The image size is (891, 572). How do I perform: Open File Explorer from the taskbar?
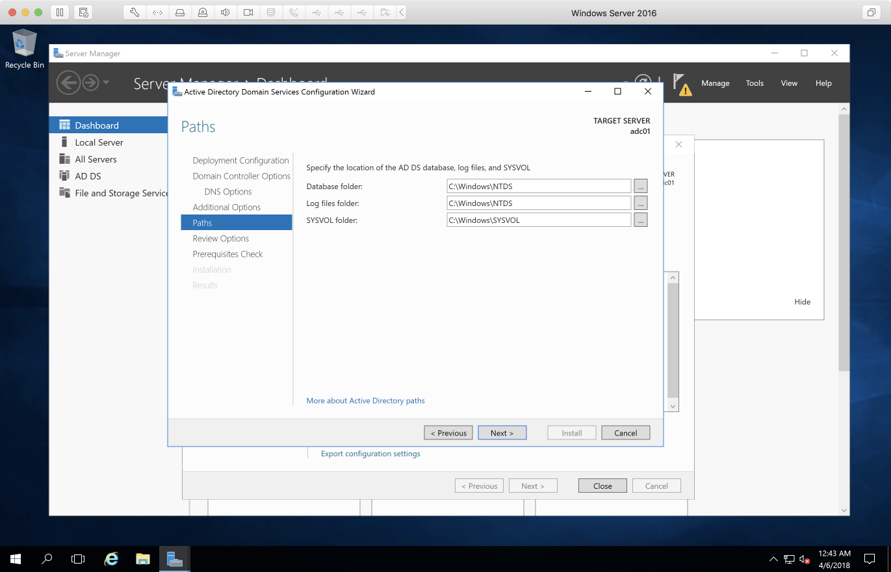click(x=143, y=558)
